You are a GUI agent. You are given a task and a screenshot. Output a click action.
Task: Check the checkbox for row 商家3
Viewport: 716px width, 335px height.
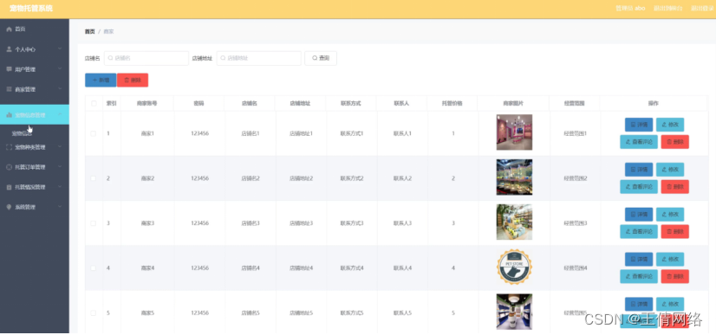click(94, 223)
